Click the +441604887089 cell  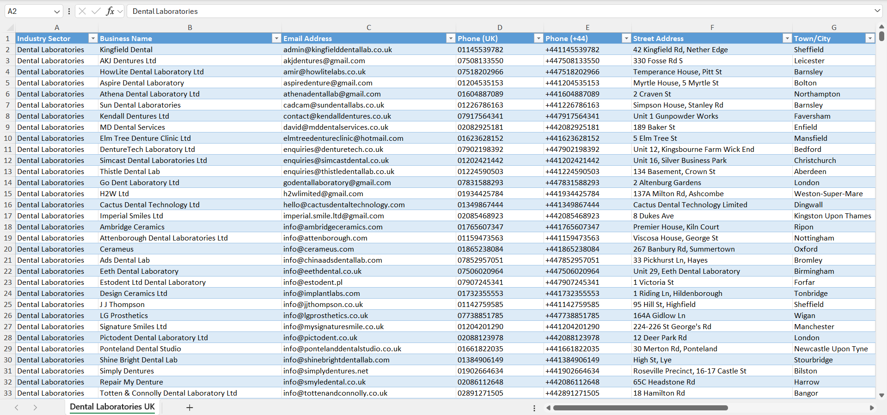[587, 94]
